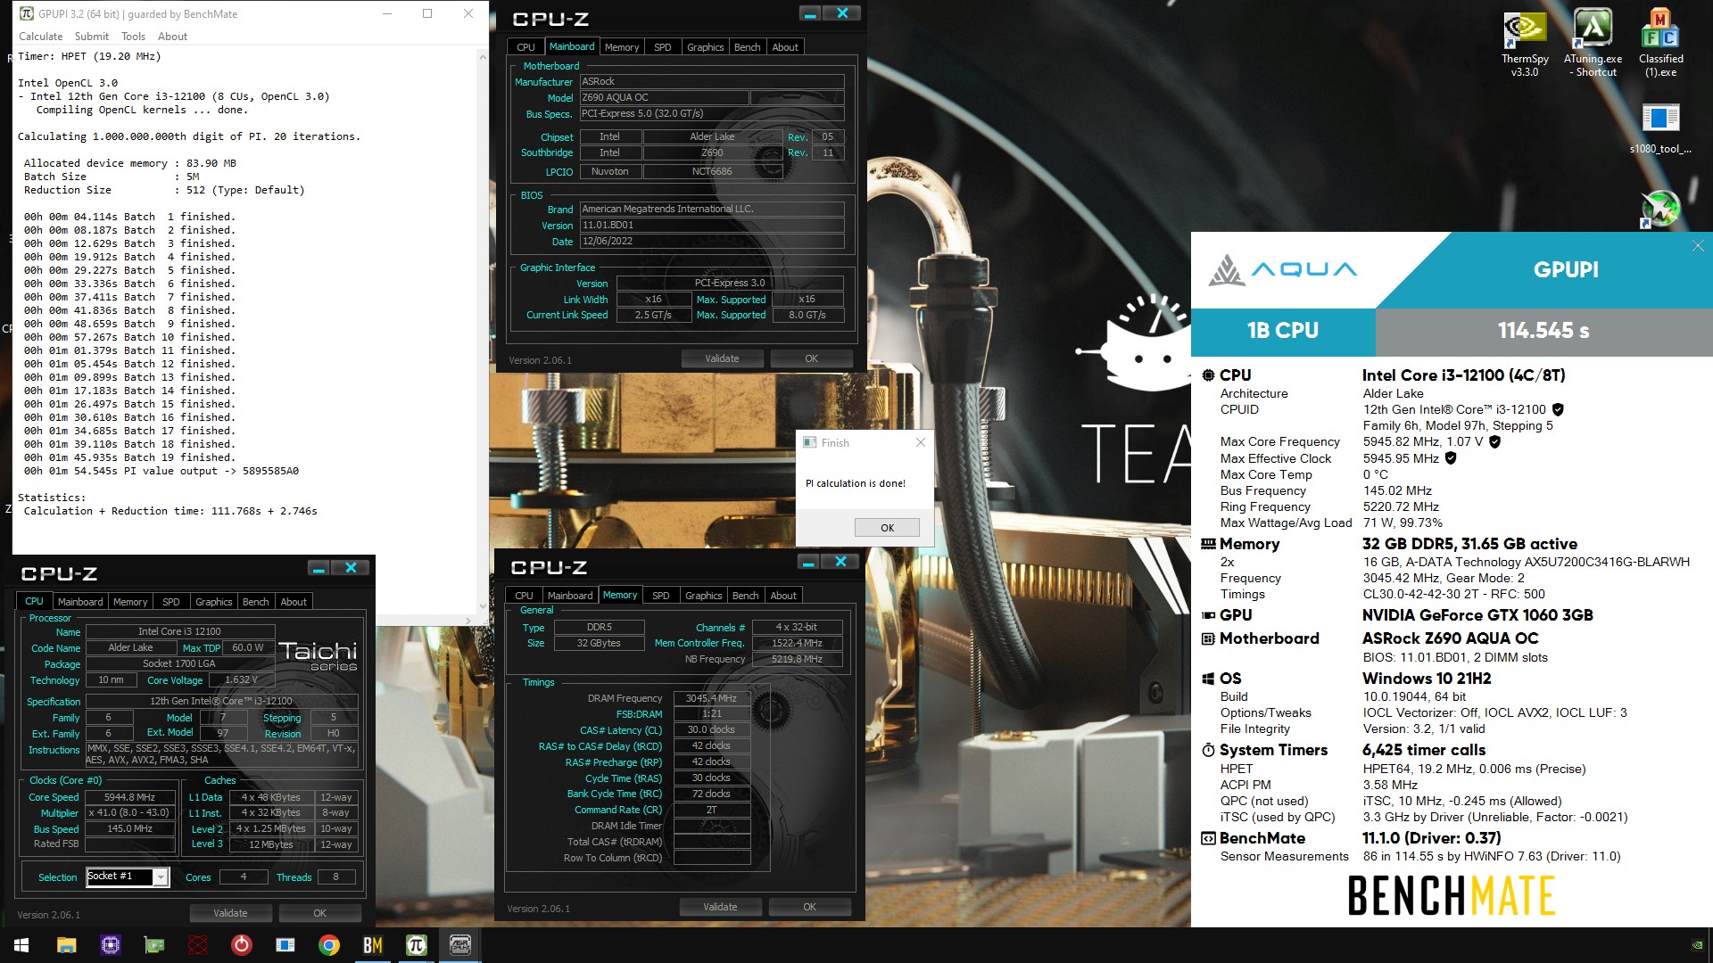
Task: Click Validate in Memory CPU-Z window
Action: pyautogui.click(x=720, y=907)
